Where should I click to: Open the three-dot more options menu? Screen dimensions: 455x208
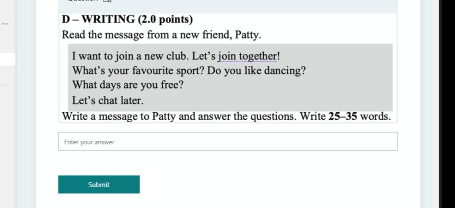pyautogui.click(x=4, y=24)
